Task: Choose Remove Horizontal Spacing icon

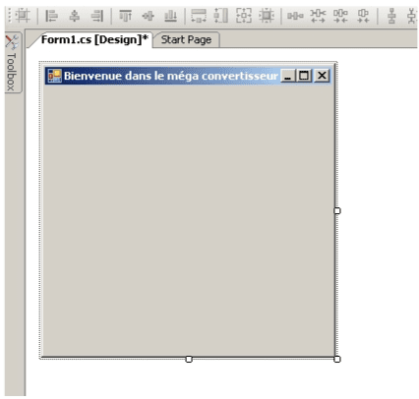Action: click(x=363, y=16)
